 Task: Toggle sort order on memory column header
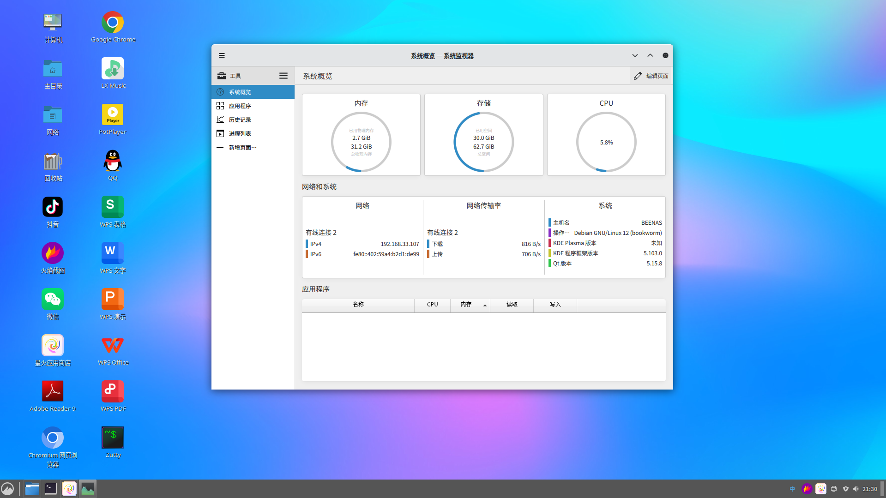pos(470,305)
